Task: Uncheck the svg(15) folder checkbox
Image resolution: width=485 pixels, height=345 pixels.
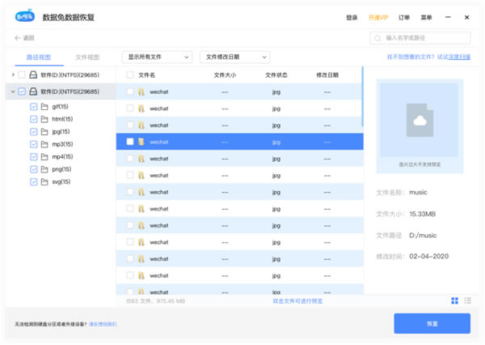Action: tap(34, 181)
